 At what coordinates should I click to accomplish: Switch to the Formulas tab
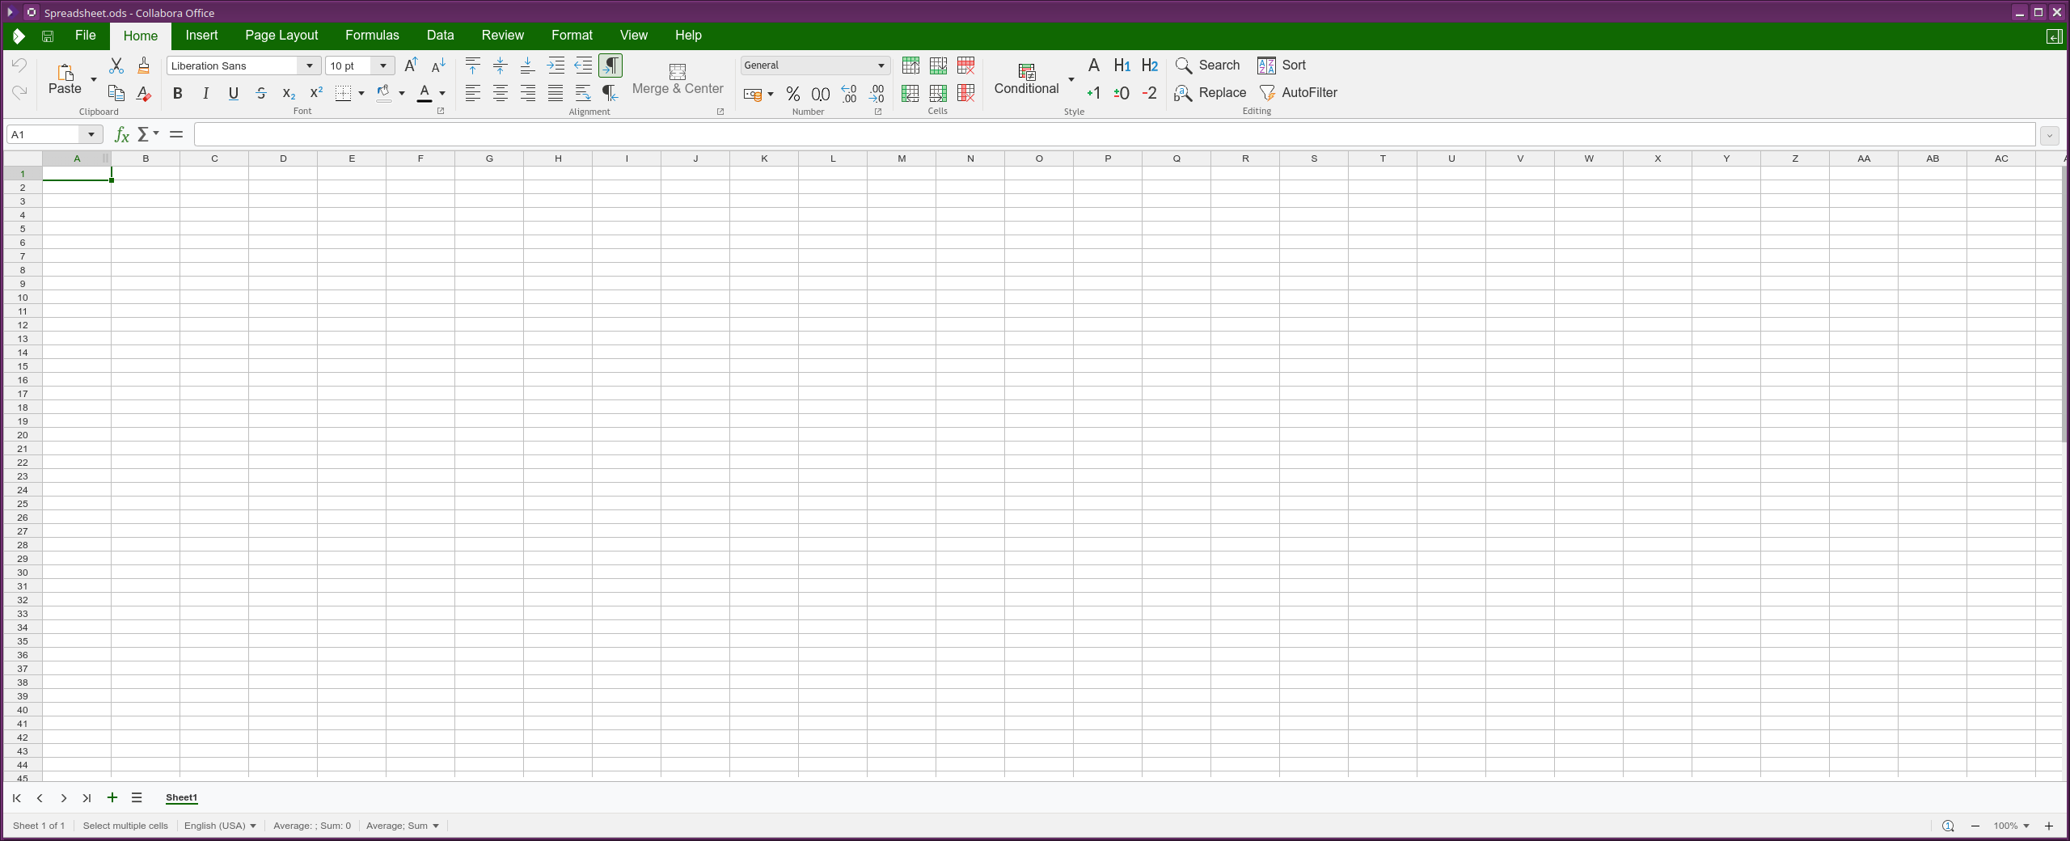tap(372, 36)
